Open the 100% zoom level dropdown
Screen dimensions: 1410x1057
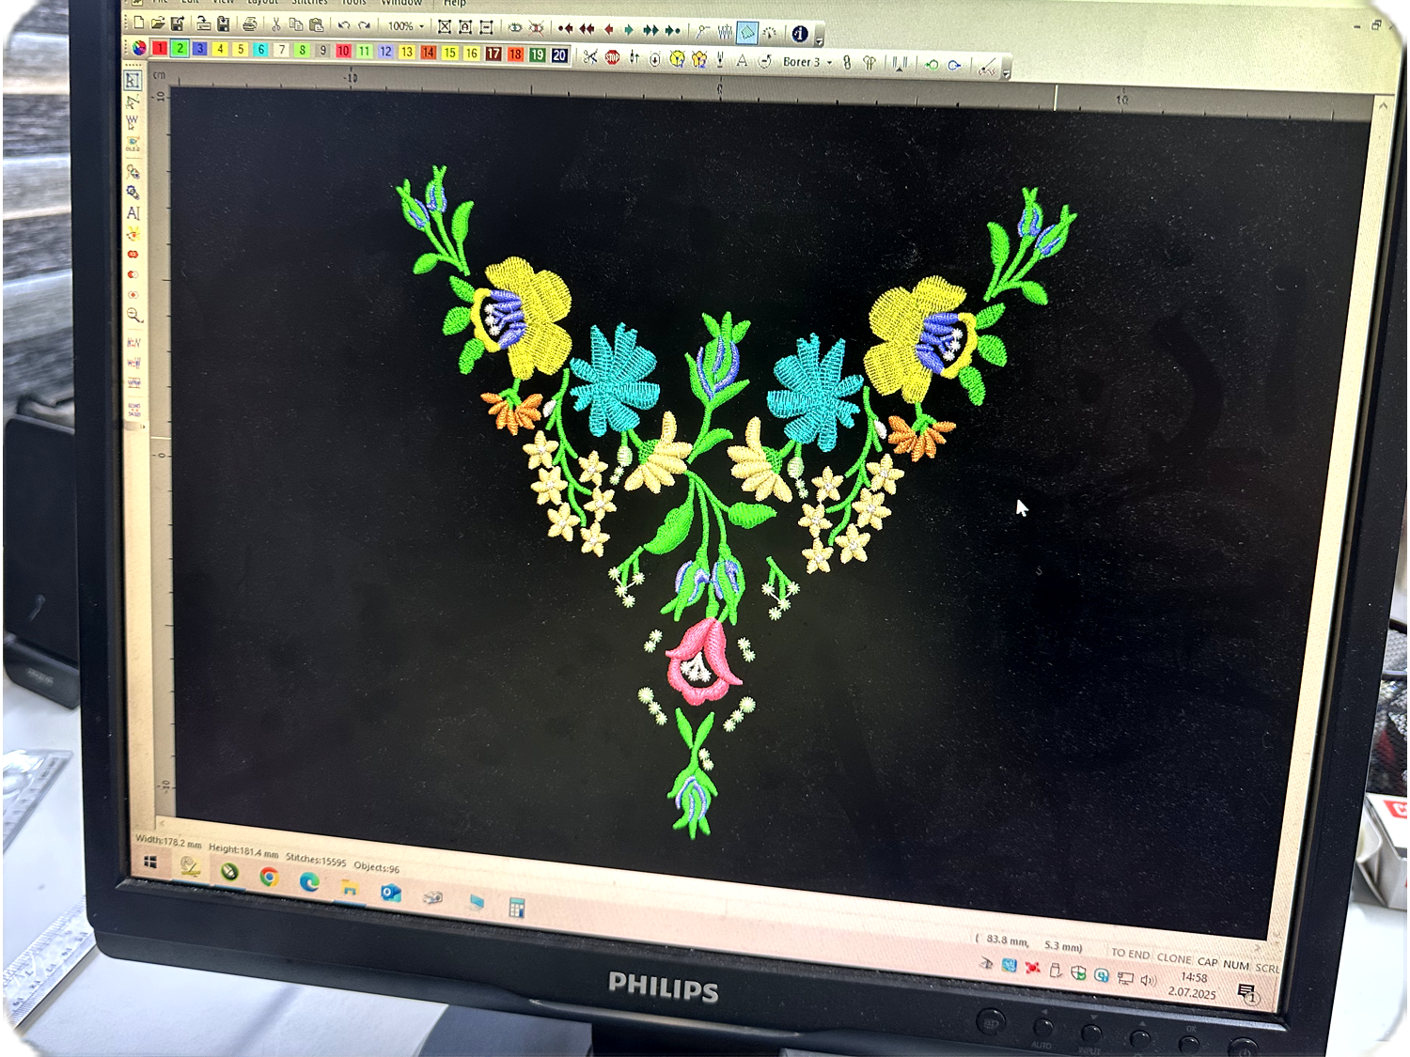pyautogui.click(x=422, y=26)
